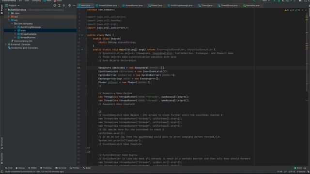The height and width of the screenshot is (174, 310).
Task: Click the Expand All icon in Project panel
Action: pos(59,5)
